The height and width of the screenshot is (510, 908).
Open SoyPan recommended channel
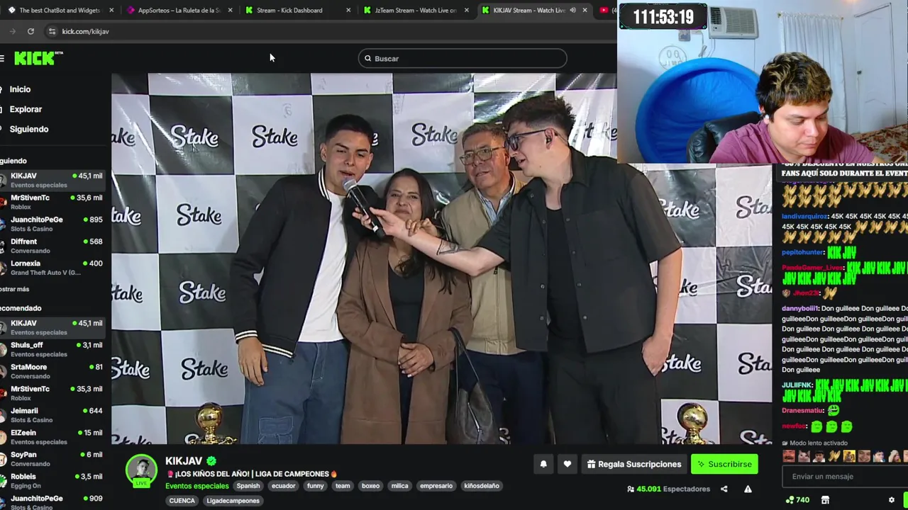click(x=53, y=459)
